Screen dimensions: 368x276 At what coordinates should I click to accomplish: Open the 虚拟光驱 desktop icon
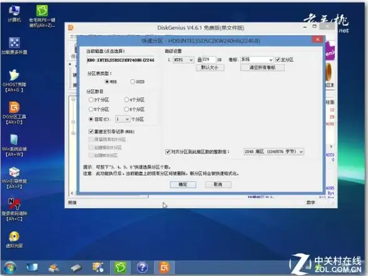[x=14, y=240]
